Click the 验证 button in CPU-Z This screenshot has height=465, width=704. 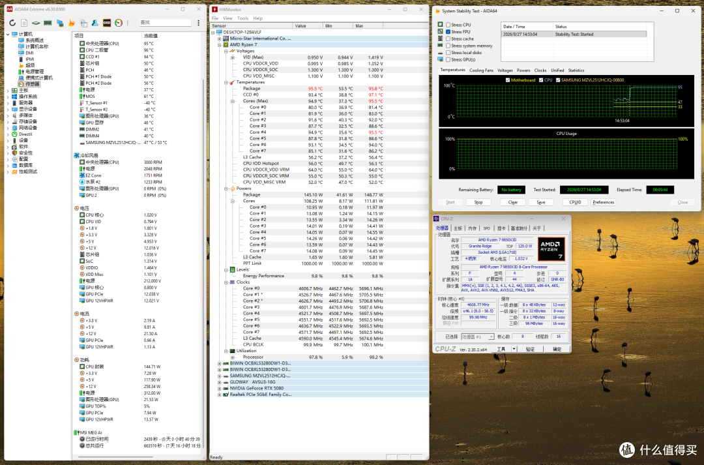pos(530,349)
